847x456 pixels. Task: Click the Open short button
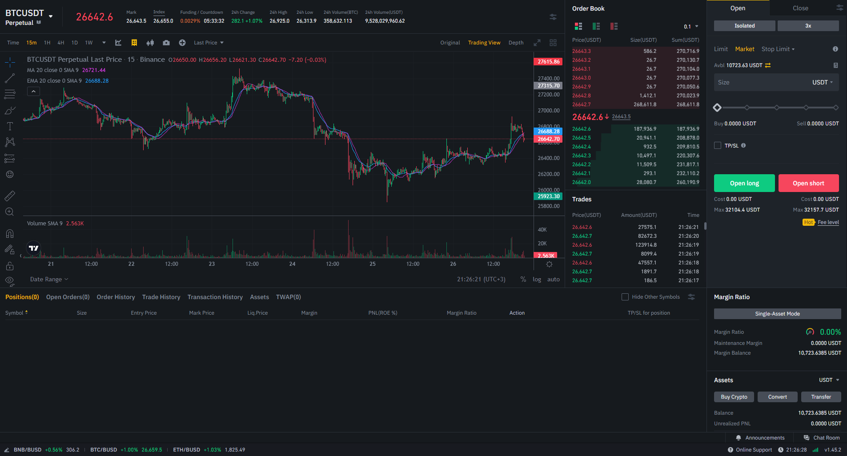(808, 183)
